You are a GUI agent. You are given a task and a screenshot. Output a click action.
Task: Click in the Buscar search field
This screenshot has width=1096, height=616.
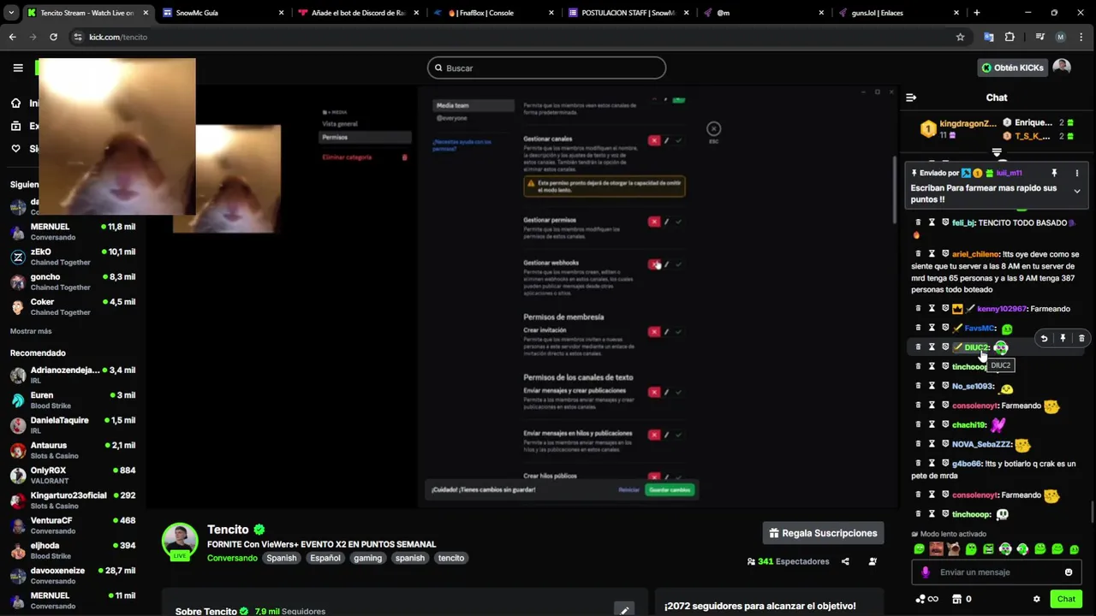tap(546, 68)
